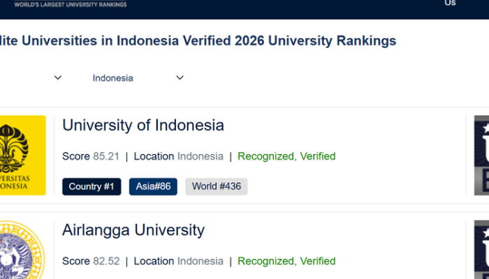Click the score 82.52 value

pyautogui.click(x=106, y=262)
